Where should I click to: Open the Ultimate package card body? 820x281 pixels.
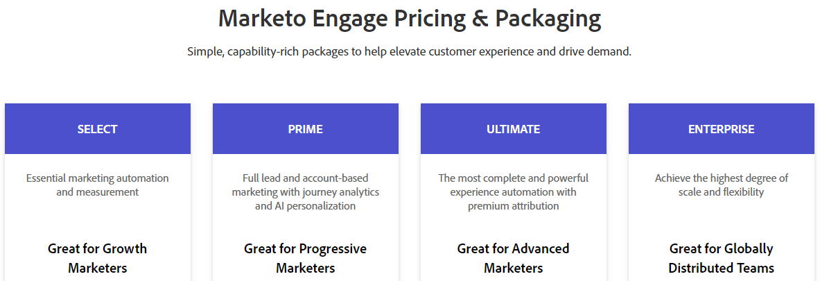tap(513, 218)
